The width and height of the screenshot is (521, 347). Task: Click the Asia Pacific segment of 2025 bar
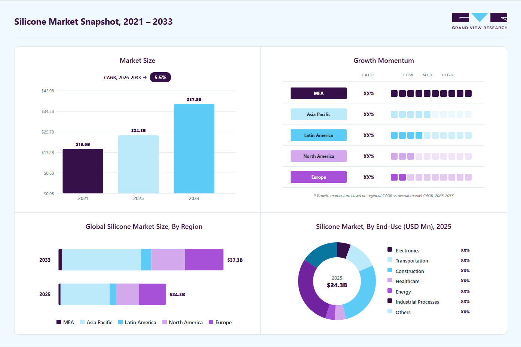85,294
